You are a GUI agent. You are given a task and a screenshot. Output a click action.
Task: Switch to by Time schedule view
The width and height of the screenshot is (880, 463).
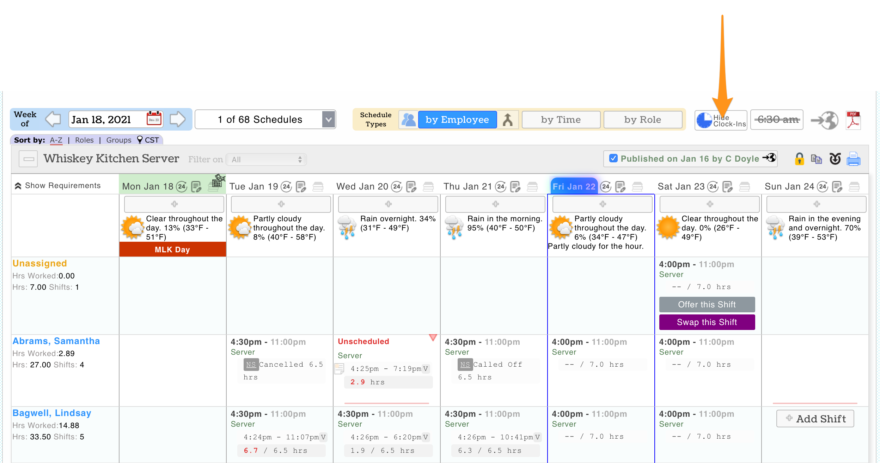(x=561, y=120)
